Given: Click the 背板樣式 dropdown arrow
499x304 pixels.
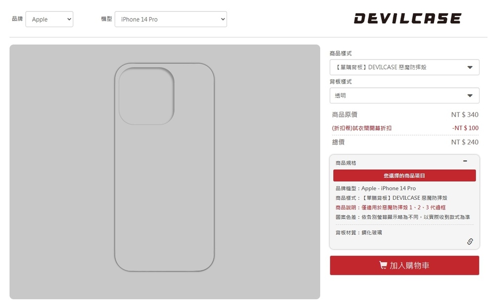Looking at the screenshot, I should (470, 95).
